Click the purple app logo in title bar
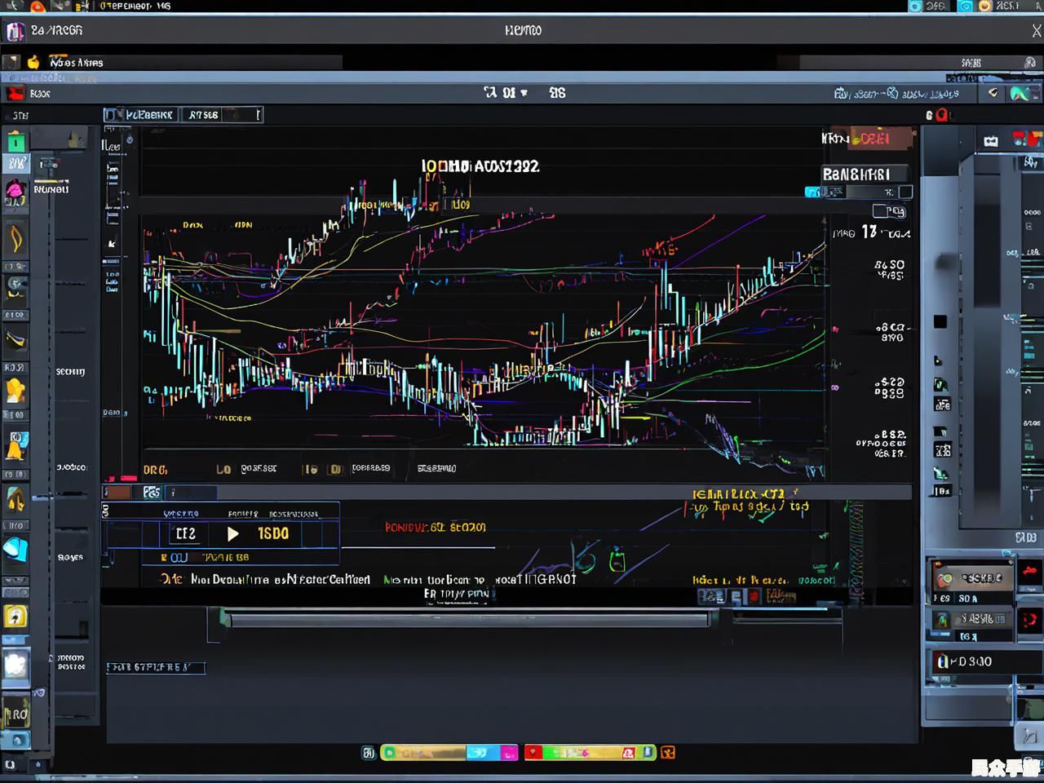Image resolution: width=1044 pixels, height=783 pixels. coord(15,32)
